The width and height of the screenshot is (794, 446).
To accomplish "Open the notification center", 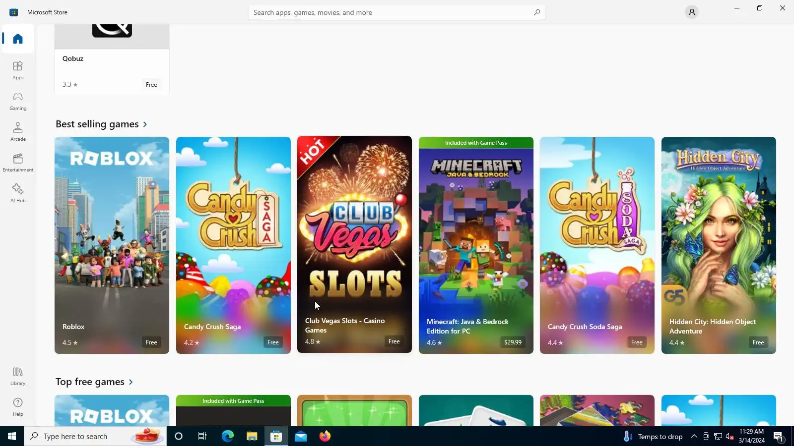I will [778, 437].
